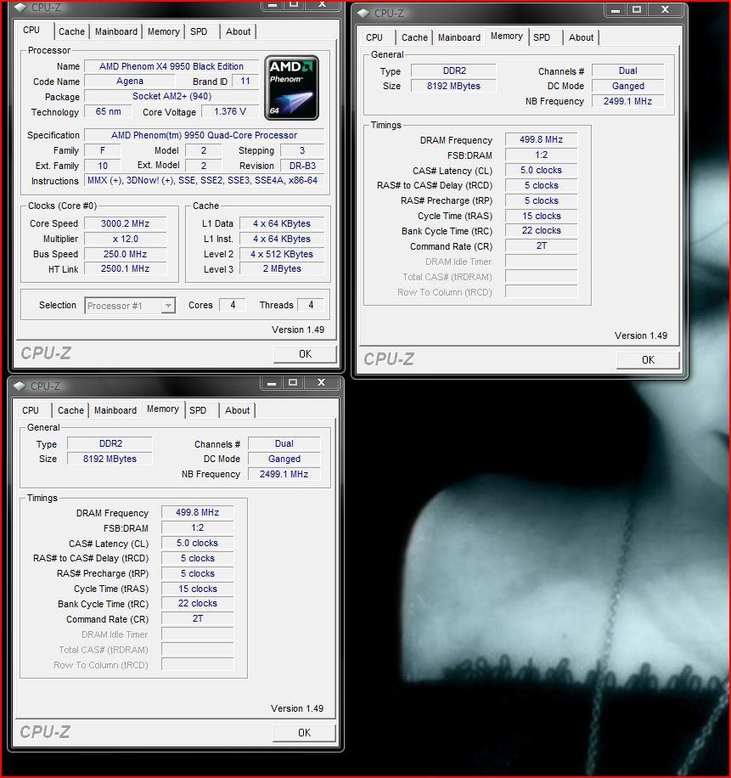The image size is (731, 778).
Task: Open the Processor #1 selection dropdown
Action: (130, 306)
